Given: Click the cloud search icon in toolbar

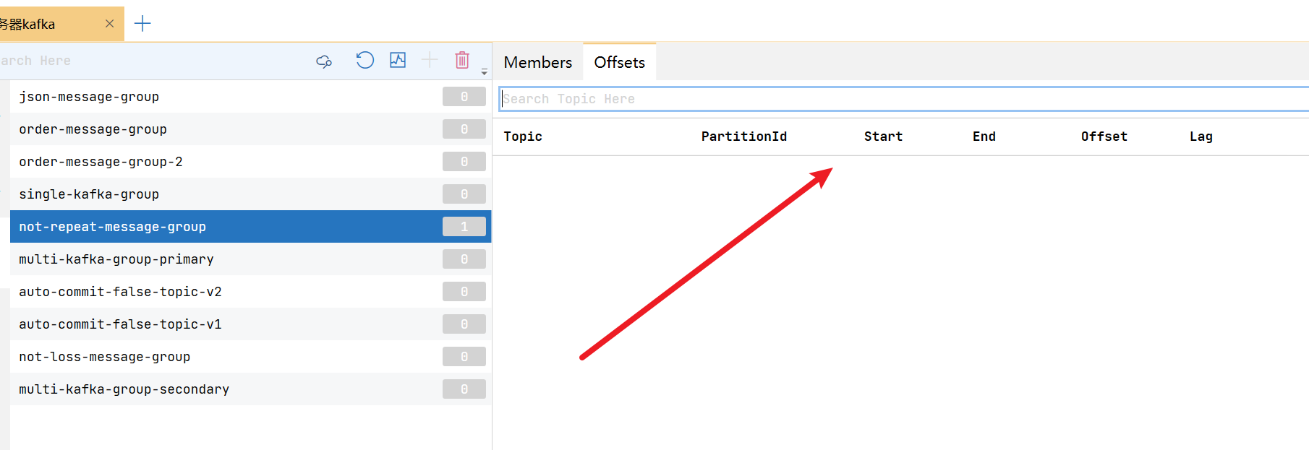Looking at the screenshot, I should point(324,61).
